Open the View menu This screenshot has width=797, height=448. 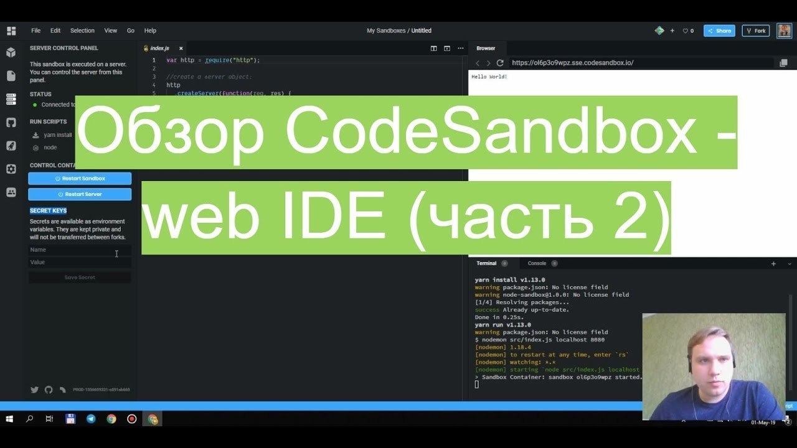click(x=111, y=30)
